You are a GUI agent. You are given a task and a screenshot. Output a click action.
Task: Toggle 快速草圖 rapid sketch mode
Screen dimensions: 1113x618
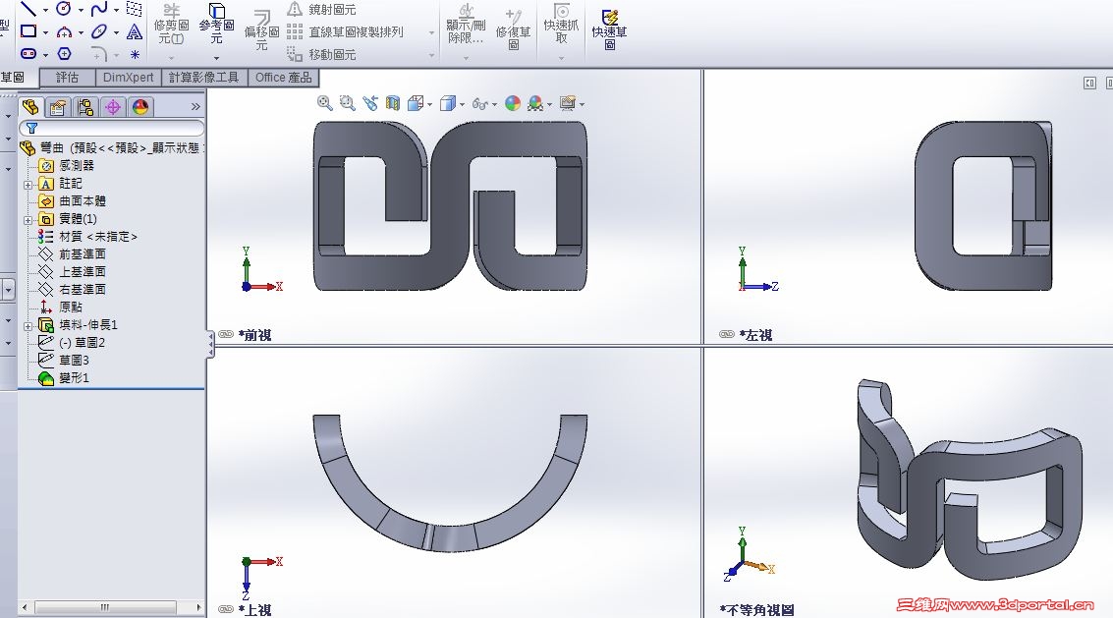tap(609, 29)
